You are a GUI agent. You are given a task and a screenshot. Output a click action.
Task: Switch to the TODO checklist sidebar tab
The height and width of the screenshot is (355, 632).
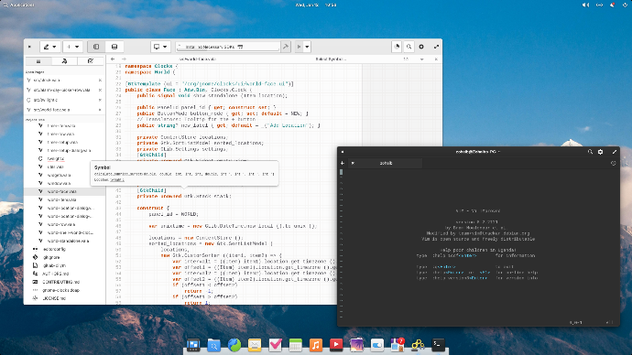pyautogui.click(x=91, y=61)
